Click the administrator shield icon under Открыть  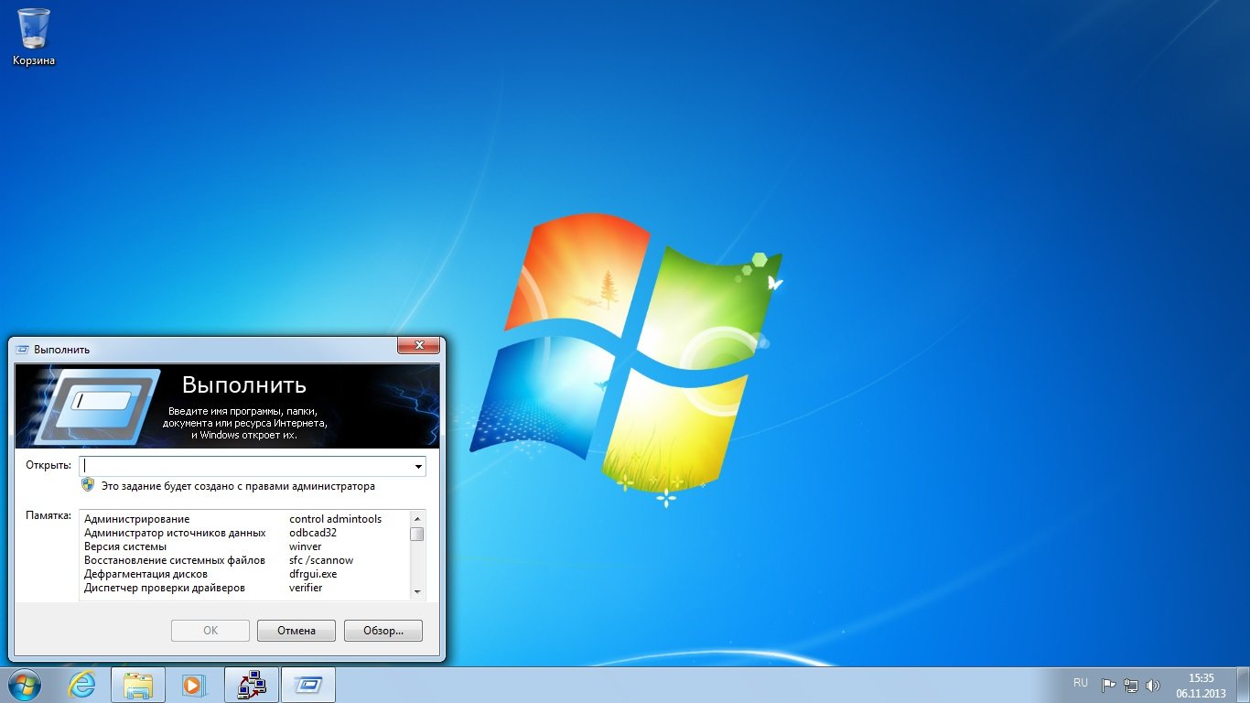pyautogui.click(x=88, y=485)
